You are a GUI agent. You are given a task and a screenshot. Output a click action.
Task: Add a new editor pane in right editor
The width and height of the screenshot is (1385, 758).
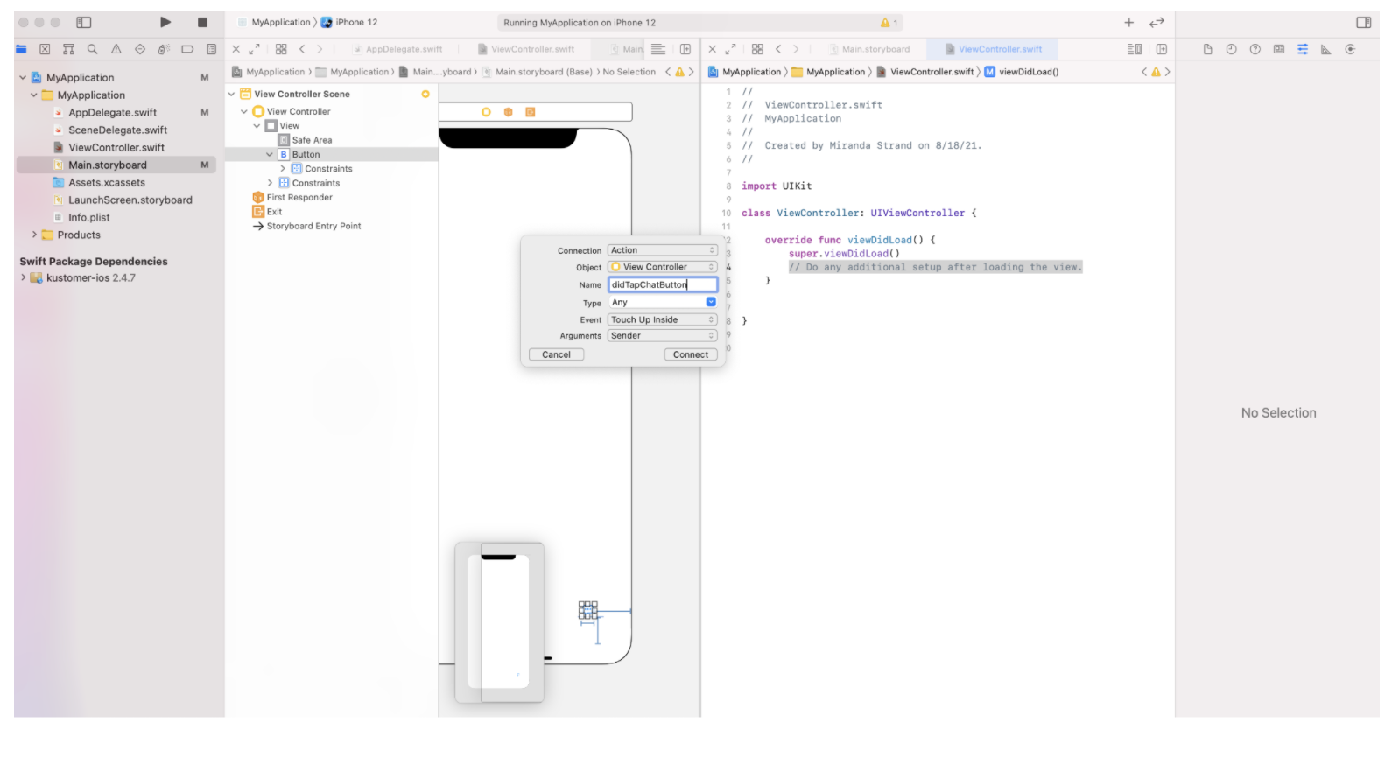click(x=1161, y=49)
